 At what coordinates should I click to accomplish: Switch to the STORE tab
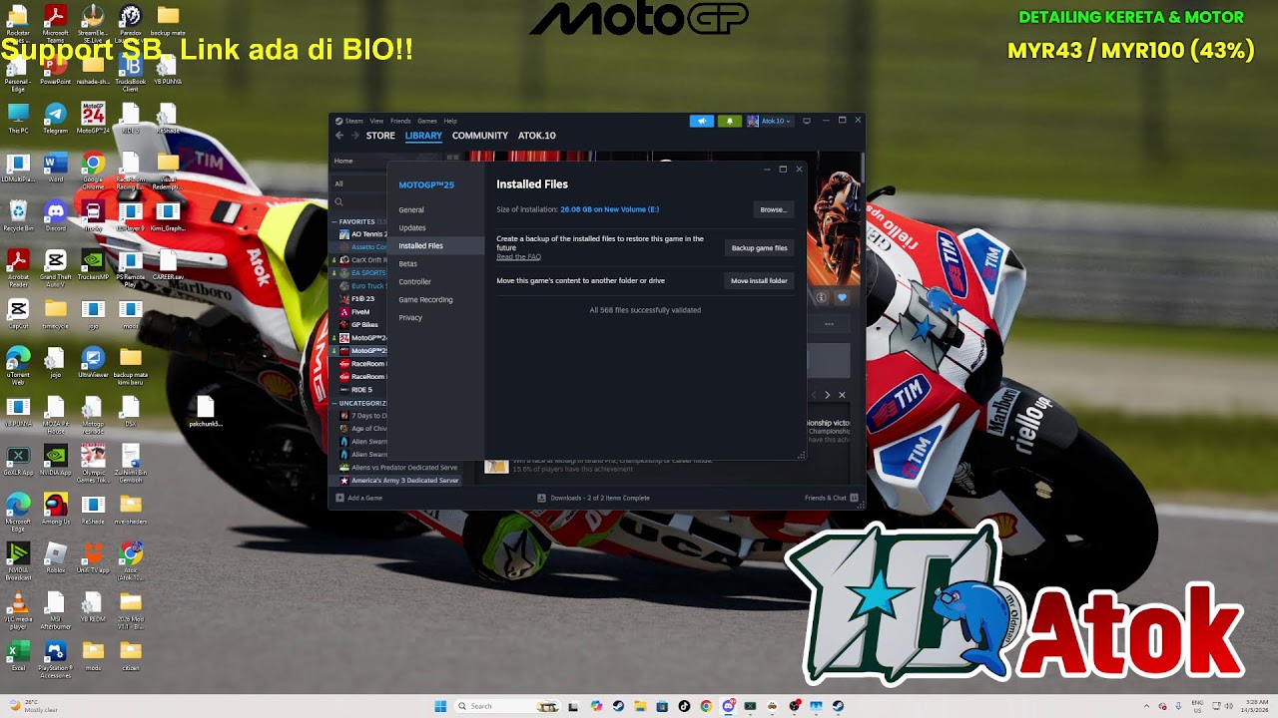380,136
